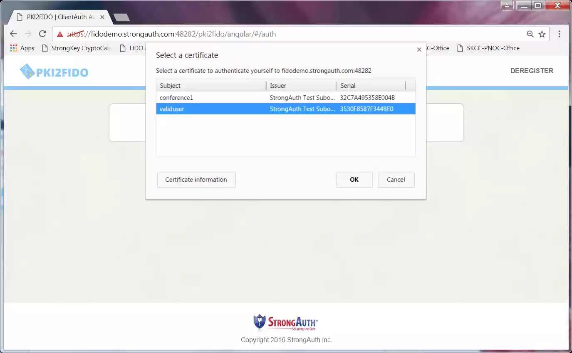This screenshot has width=572, height=353.
Task: Open the Chrome three-dot menu
Action: coord(560,34)
